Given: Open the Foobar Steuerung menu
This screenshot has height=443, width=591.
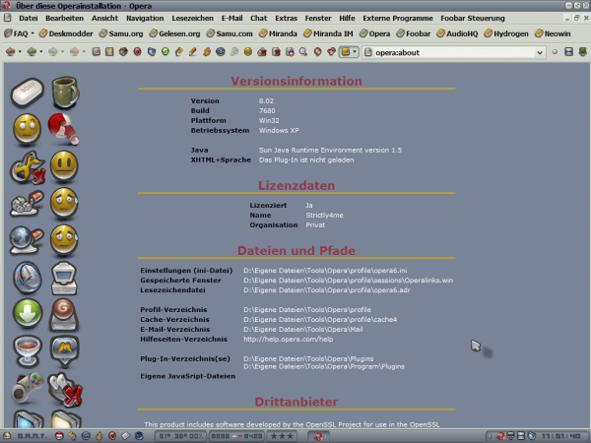Looking at the screenshot, I should [473, 18].
